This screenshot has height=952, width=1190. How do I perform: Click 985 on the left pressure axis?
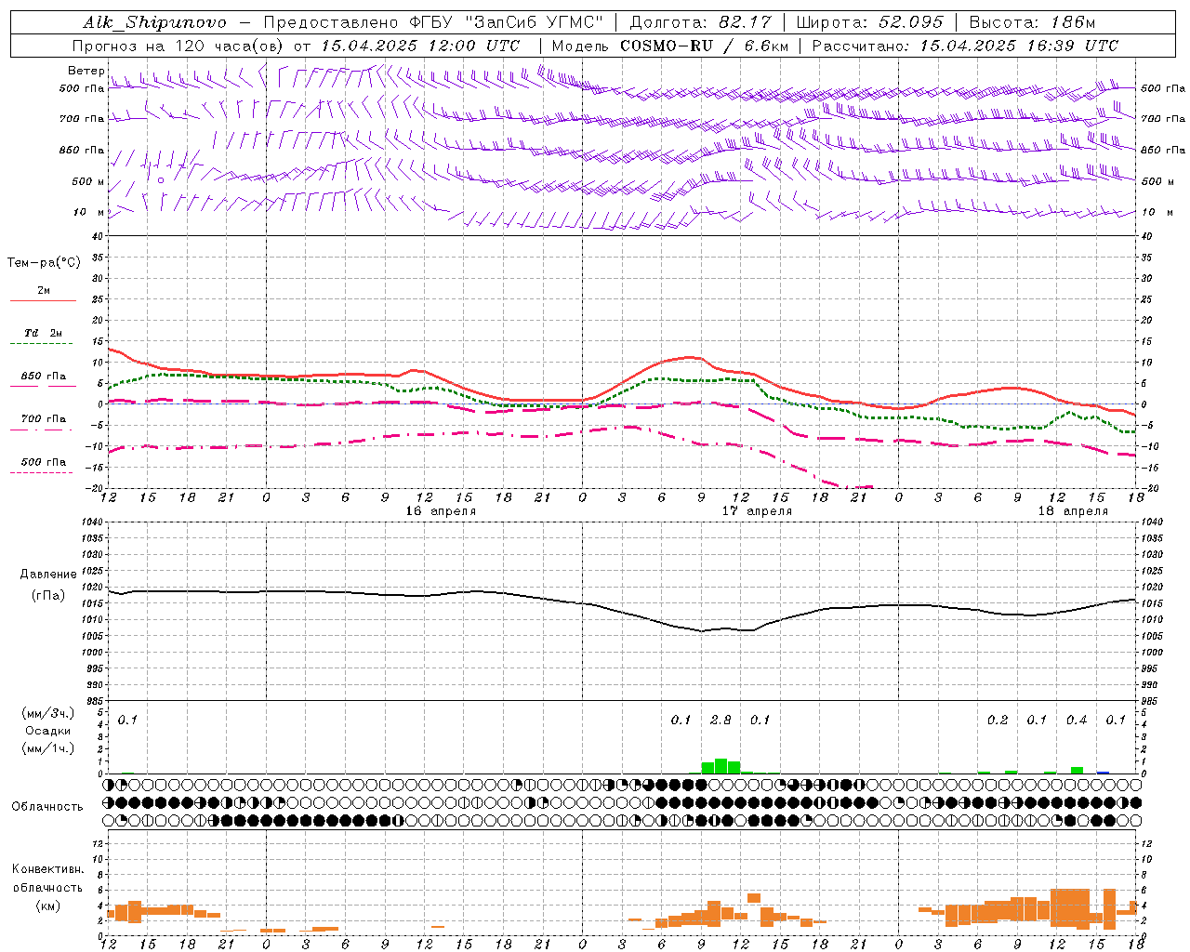(x=95, y=701)
